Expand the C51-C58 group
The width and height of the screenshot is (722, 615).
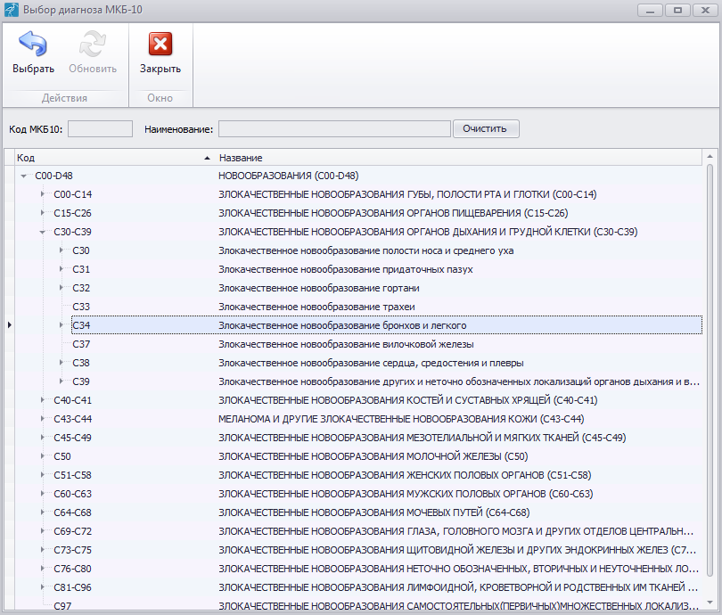click(x=43, y=475)
